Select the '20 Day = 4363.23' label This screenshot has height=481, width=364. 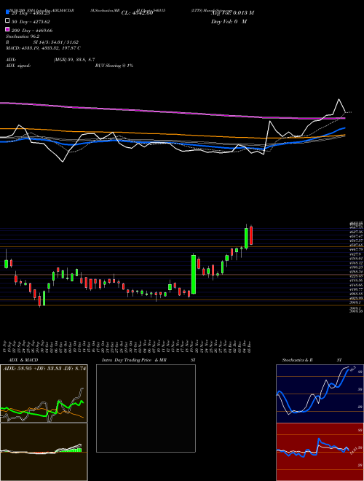31,13
